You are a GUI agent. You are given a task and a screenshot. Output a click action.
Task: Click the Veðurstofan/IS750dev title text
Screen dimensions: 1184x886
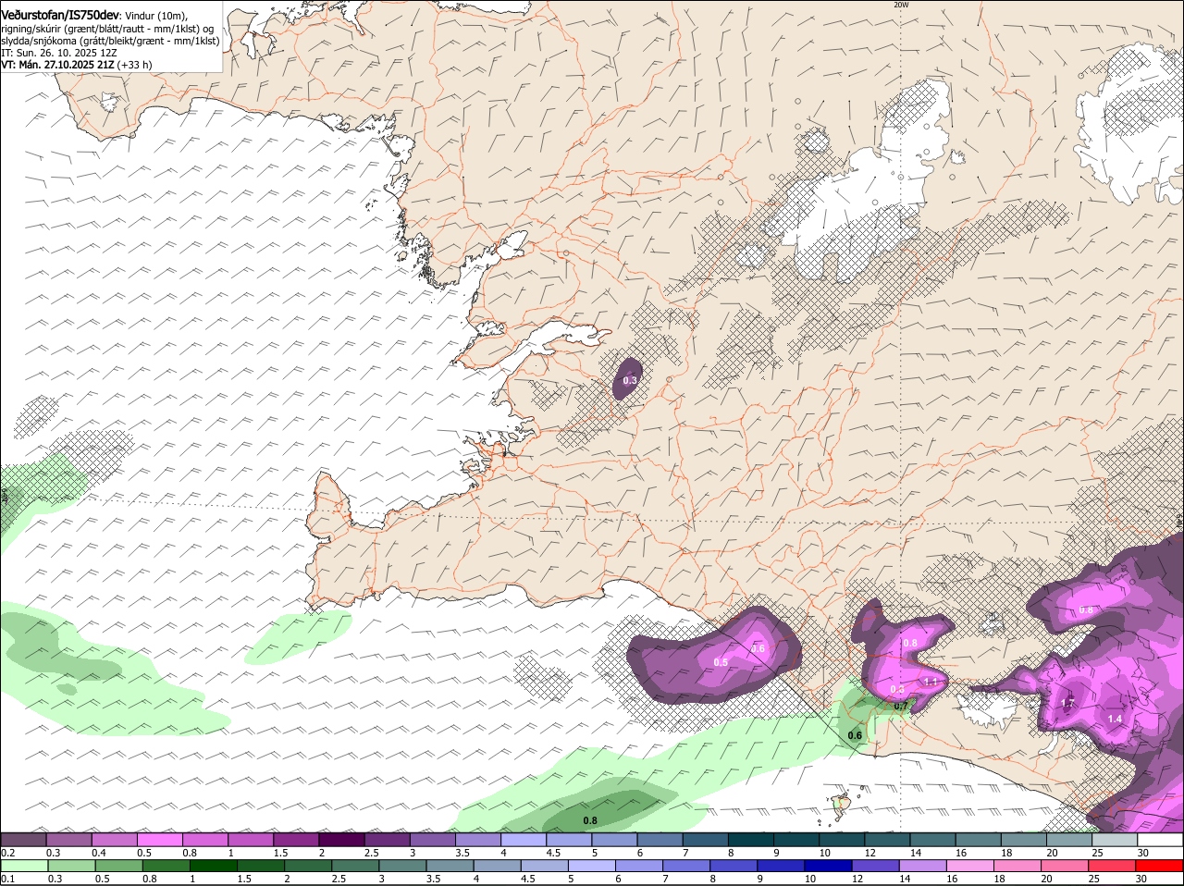60,15
